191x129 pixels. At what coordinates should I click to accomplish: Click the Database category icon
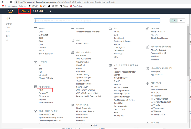[x=35, y=87]
